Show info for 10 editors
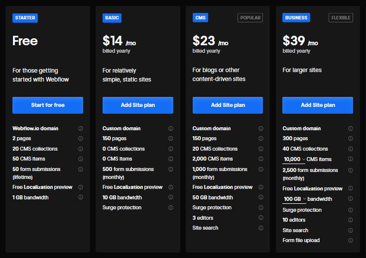The image size is (366, 258). tap(351, 220)
